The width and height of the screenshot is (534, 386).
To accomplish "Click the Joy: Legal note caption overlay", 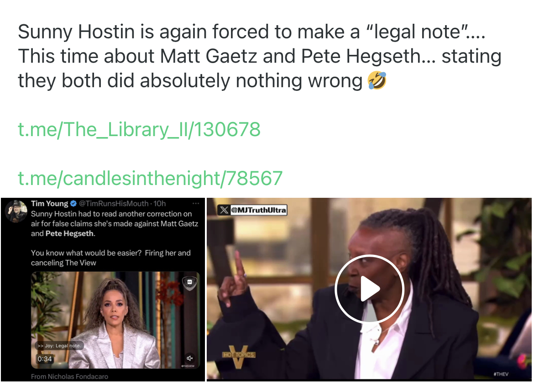I will click(58, 346).
